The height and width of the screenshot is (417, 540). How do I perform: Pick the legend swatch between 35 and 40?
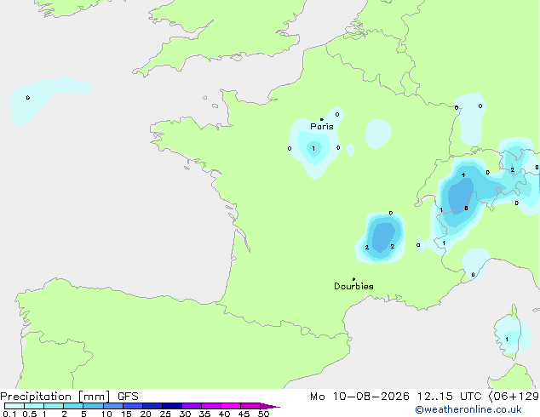point(211,406)
